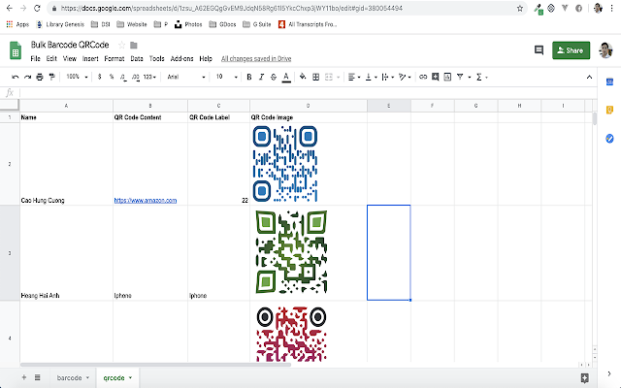Increase decimal places icon
This screenshot has height=388, width=621.
pyautogui.click(x=136, y=77)
